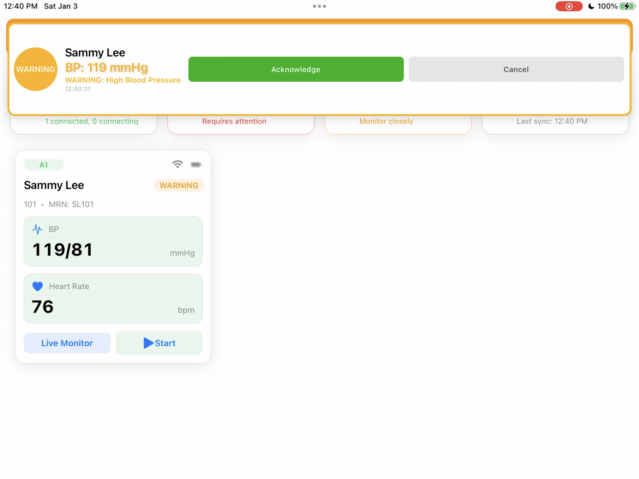Screen dimensions: 639x479
Task: Dismiss alert with Cancel button
Action: [x=516, y=69]
